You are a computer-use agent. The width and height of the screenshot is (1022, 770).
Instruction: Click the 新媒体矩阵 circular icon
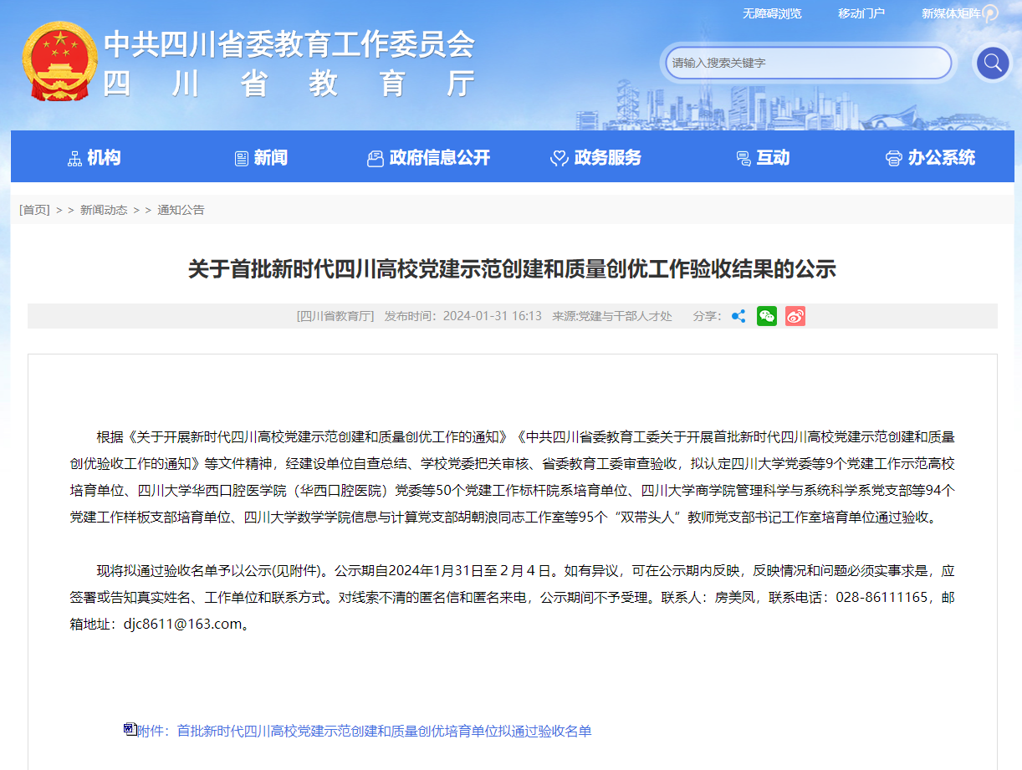tap(989, 13)
